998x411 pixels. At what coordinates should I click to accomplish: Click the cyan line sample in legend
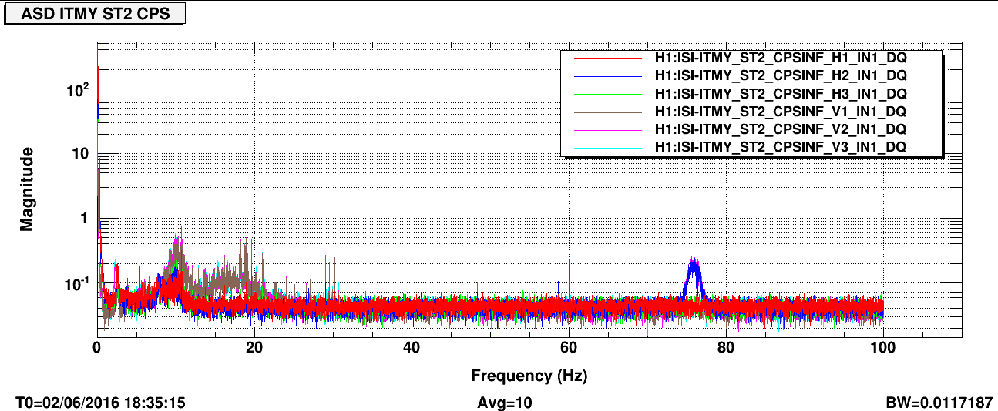click(x=603, y=146)
